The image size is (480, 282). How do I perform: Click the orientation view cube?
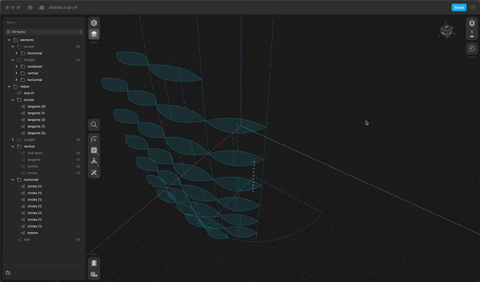point(446,31)
